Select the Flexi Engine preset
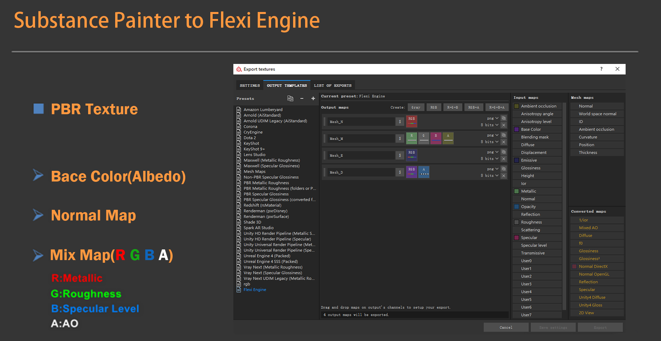661x341 pixels. 255,290
